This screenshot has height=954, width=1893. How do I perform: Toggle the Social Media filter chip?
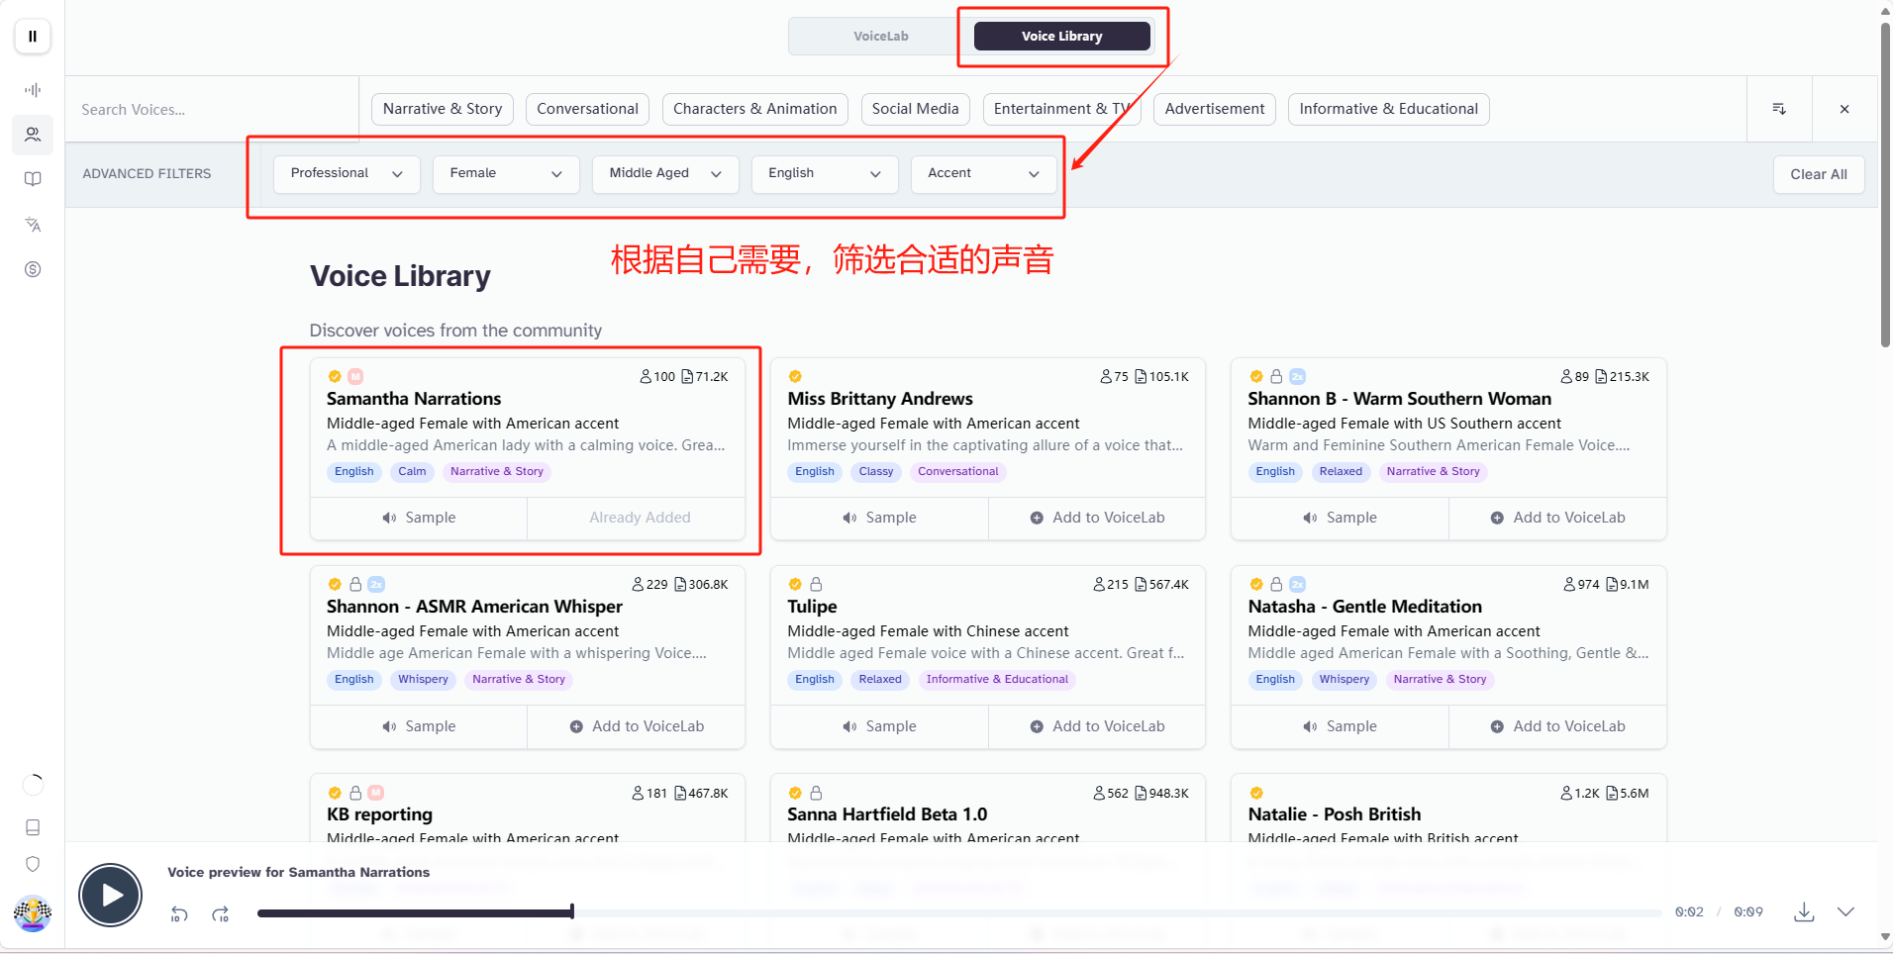coord(915,109)
